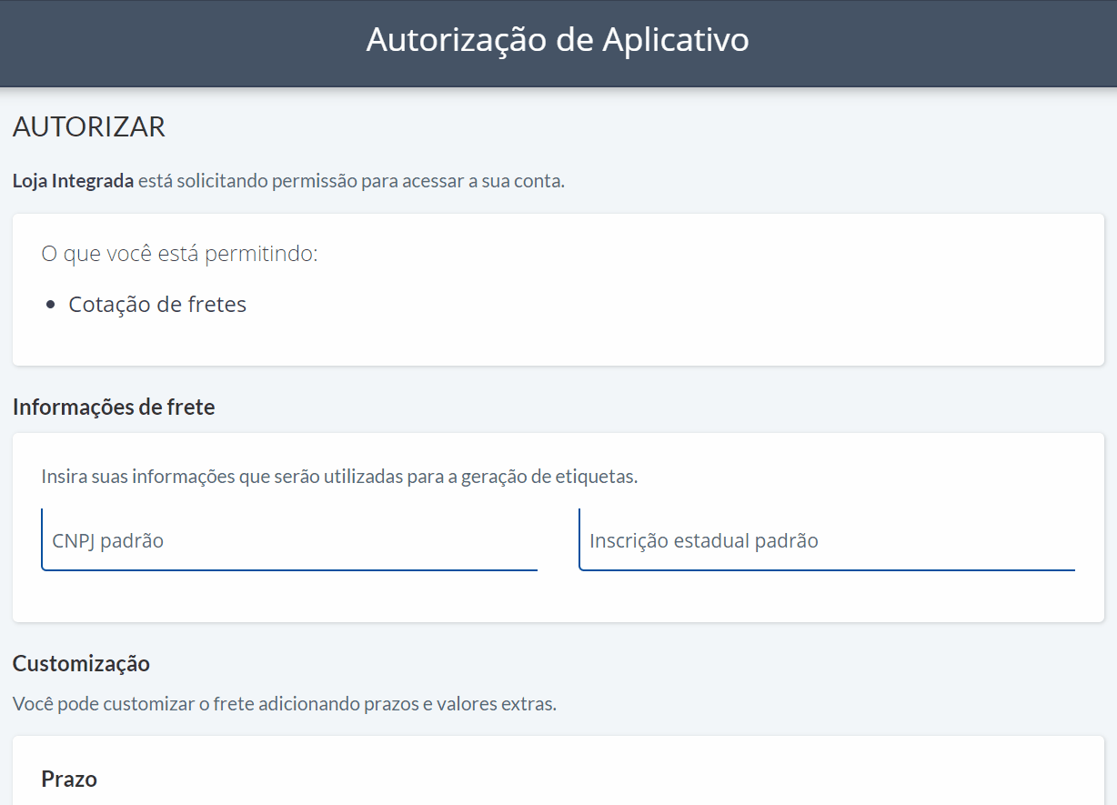1117x805 pixels.
Task: Click the Autorização de Aplicativo header title
Action: click(x=558, y=41)
